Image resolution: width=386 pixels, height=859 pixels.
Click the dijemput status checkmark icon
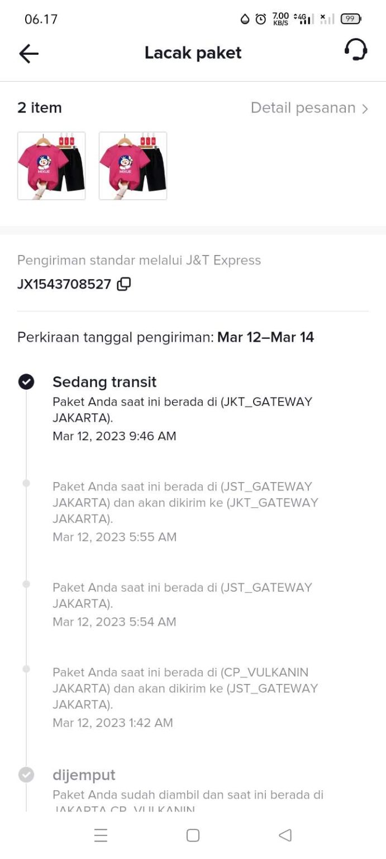pyautogui.click(x=26, y=775)
